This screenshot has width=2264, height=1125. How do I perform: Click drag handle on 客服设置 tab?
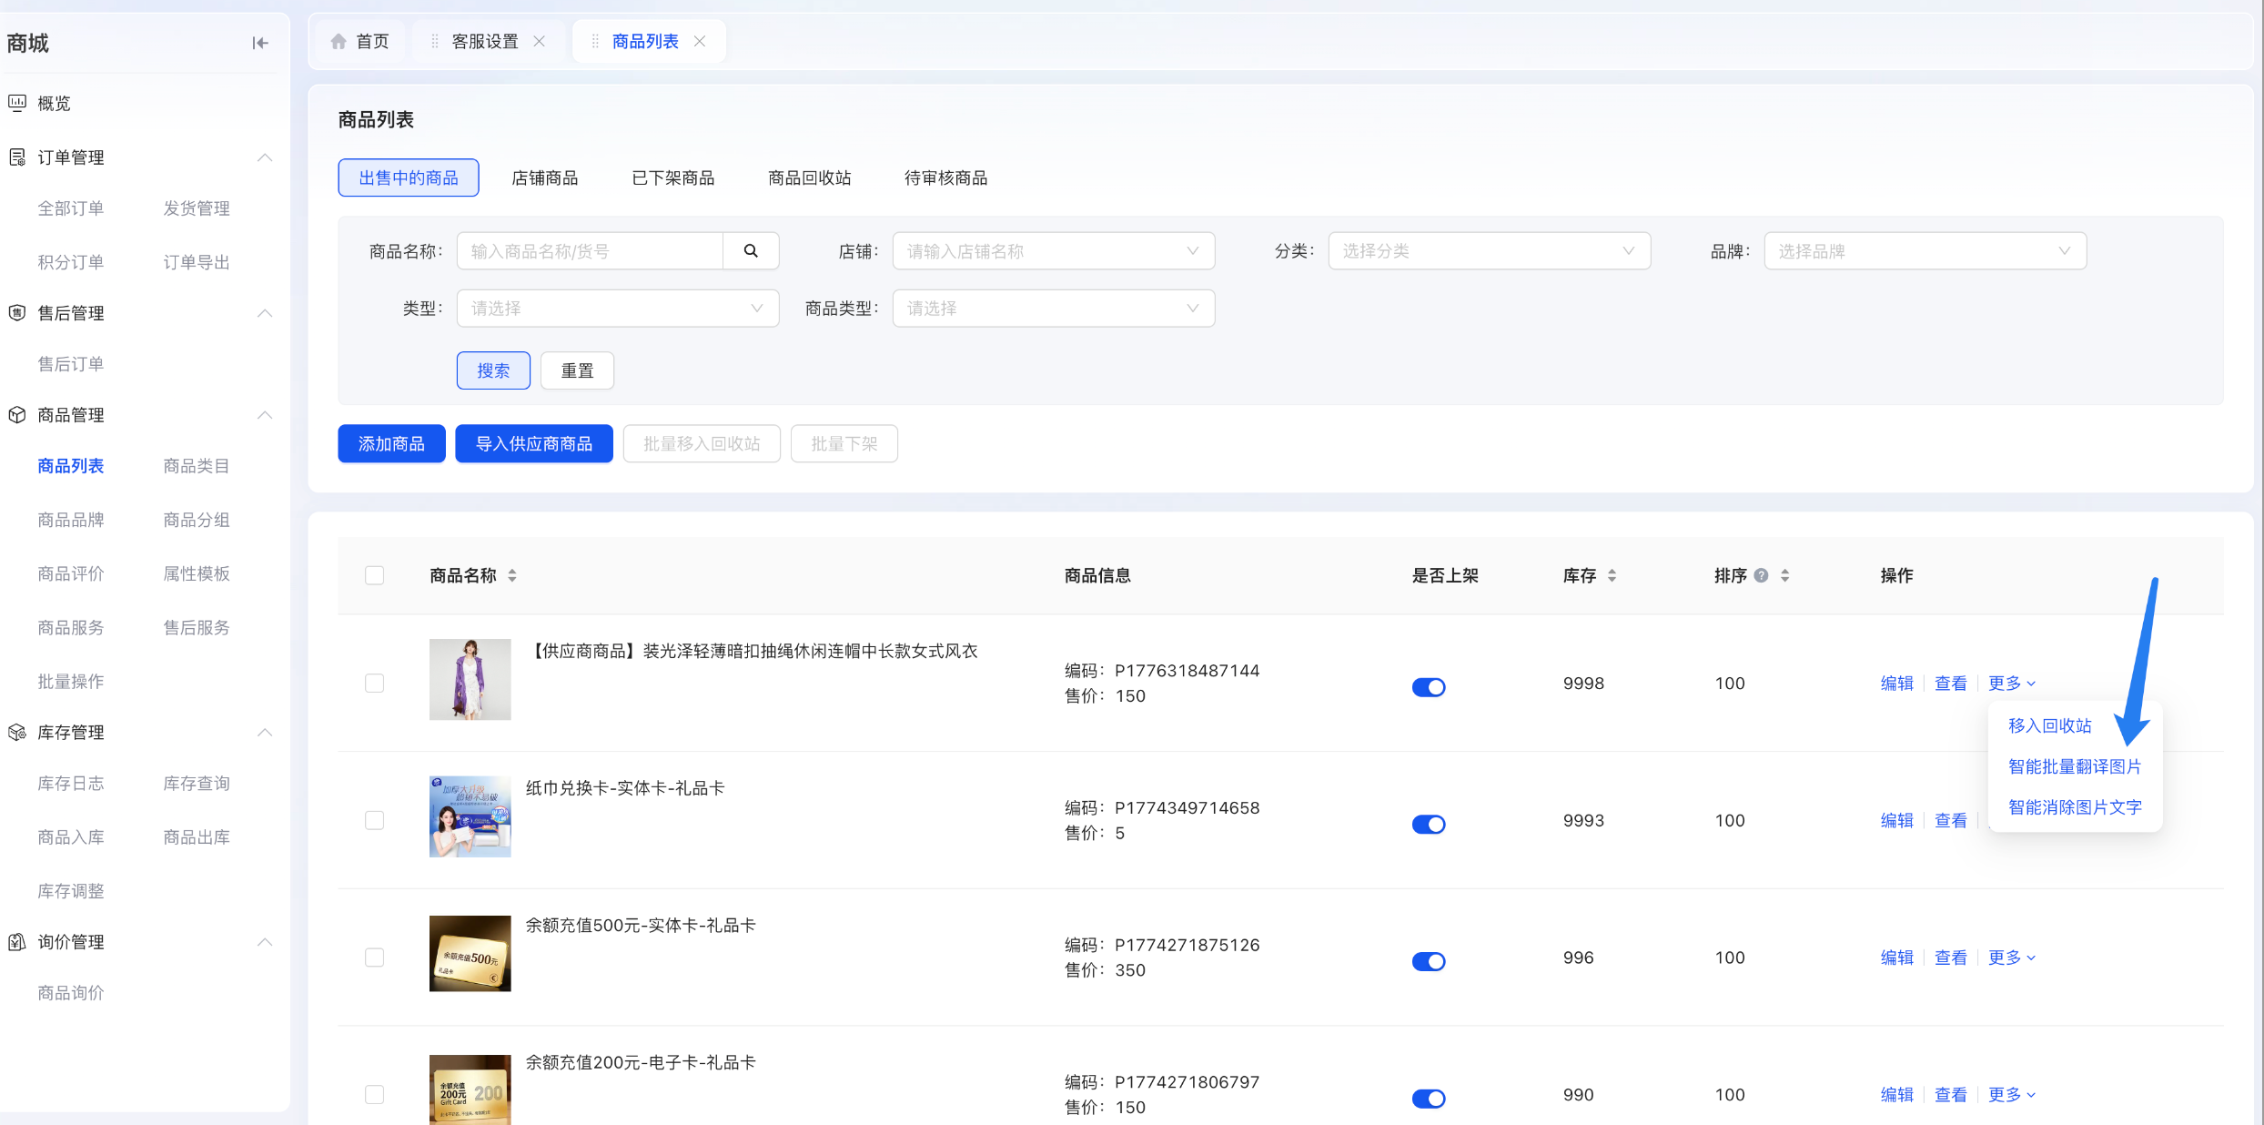435,41
